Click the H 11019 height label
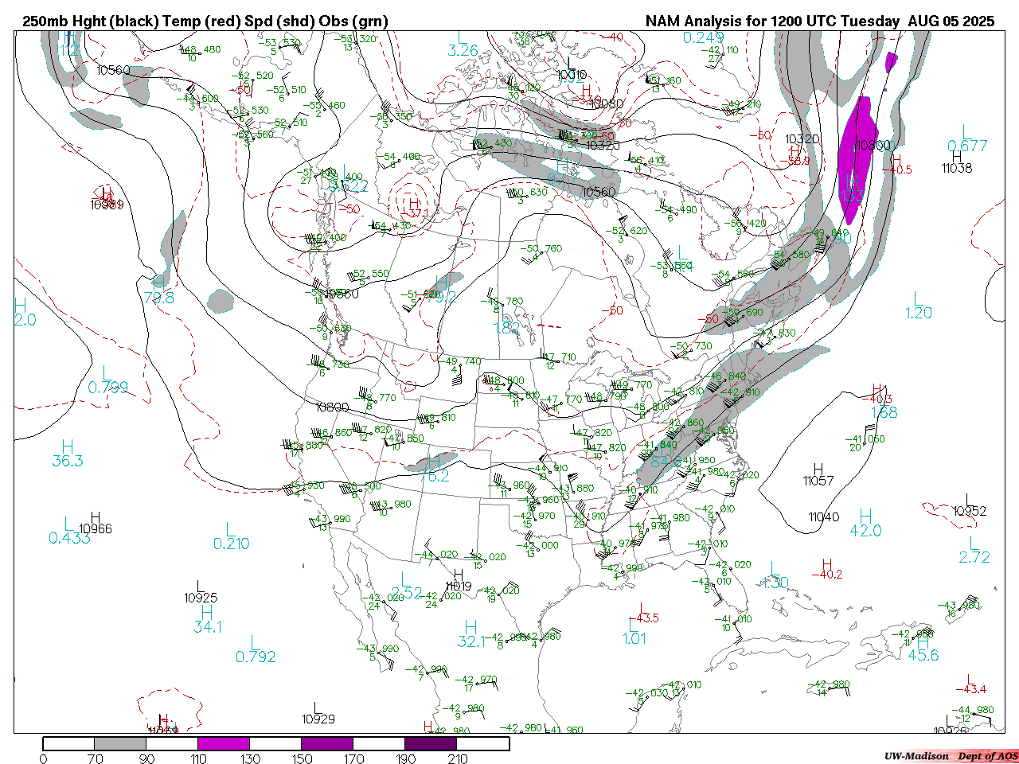This screenshot has height=764, width=1019. pyautogui.click(x=459, y=581)
